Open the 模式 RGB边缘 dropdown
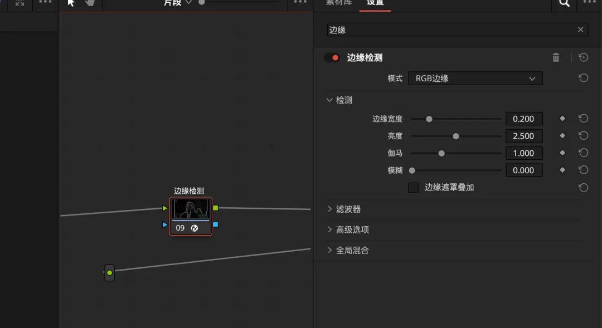Viewport: 602px width, 328px height. tap(475, 79)
